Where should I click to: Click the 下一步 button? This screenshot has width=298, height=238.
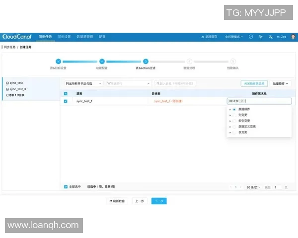159,201
